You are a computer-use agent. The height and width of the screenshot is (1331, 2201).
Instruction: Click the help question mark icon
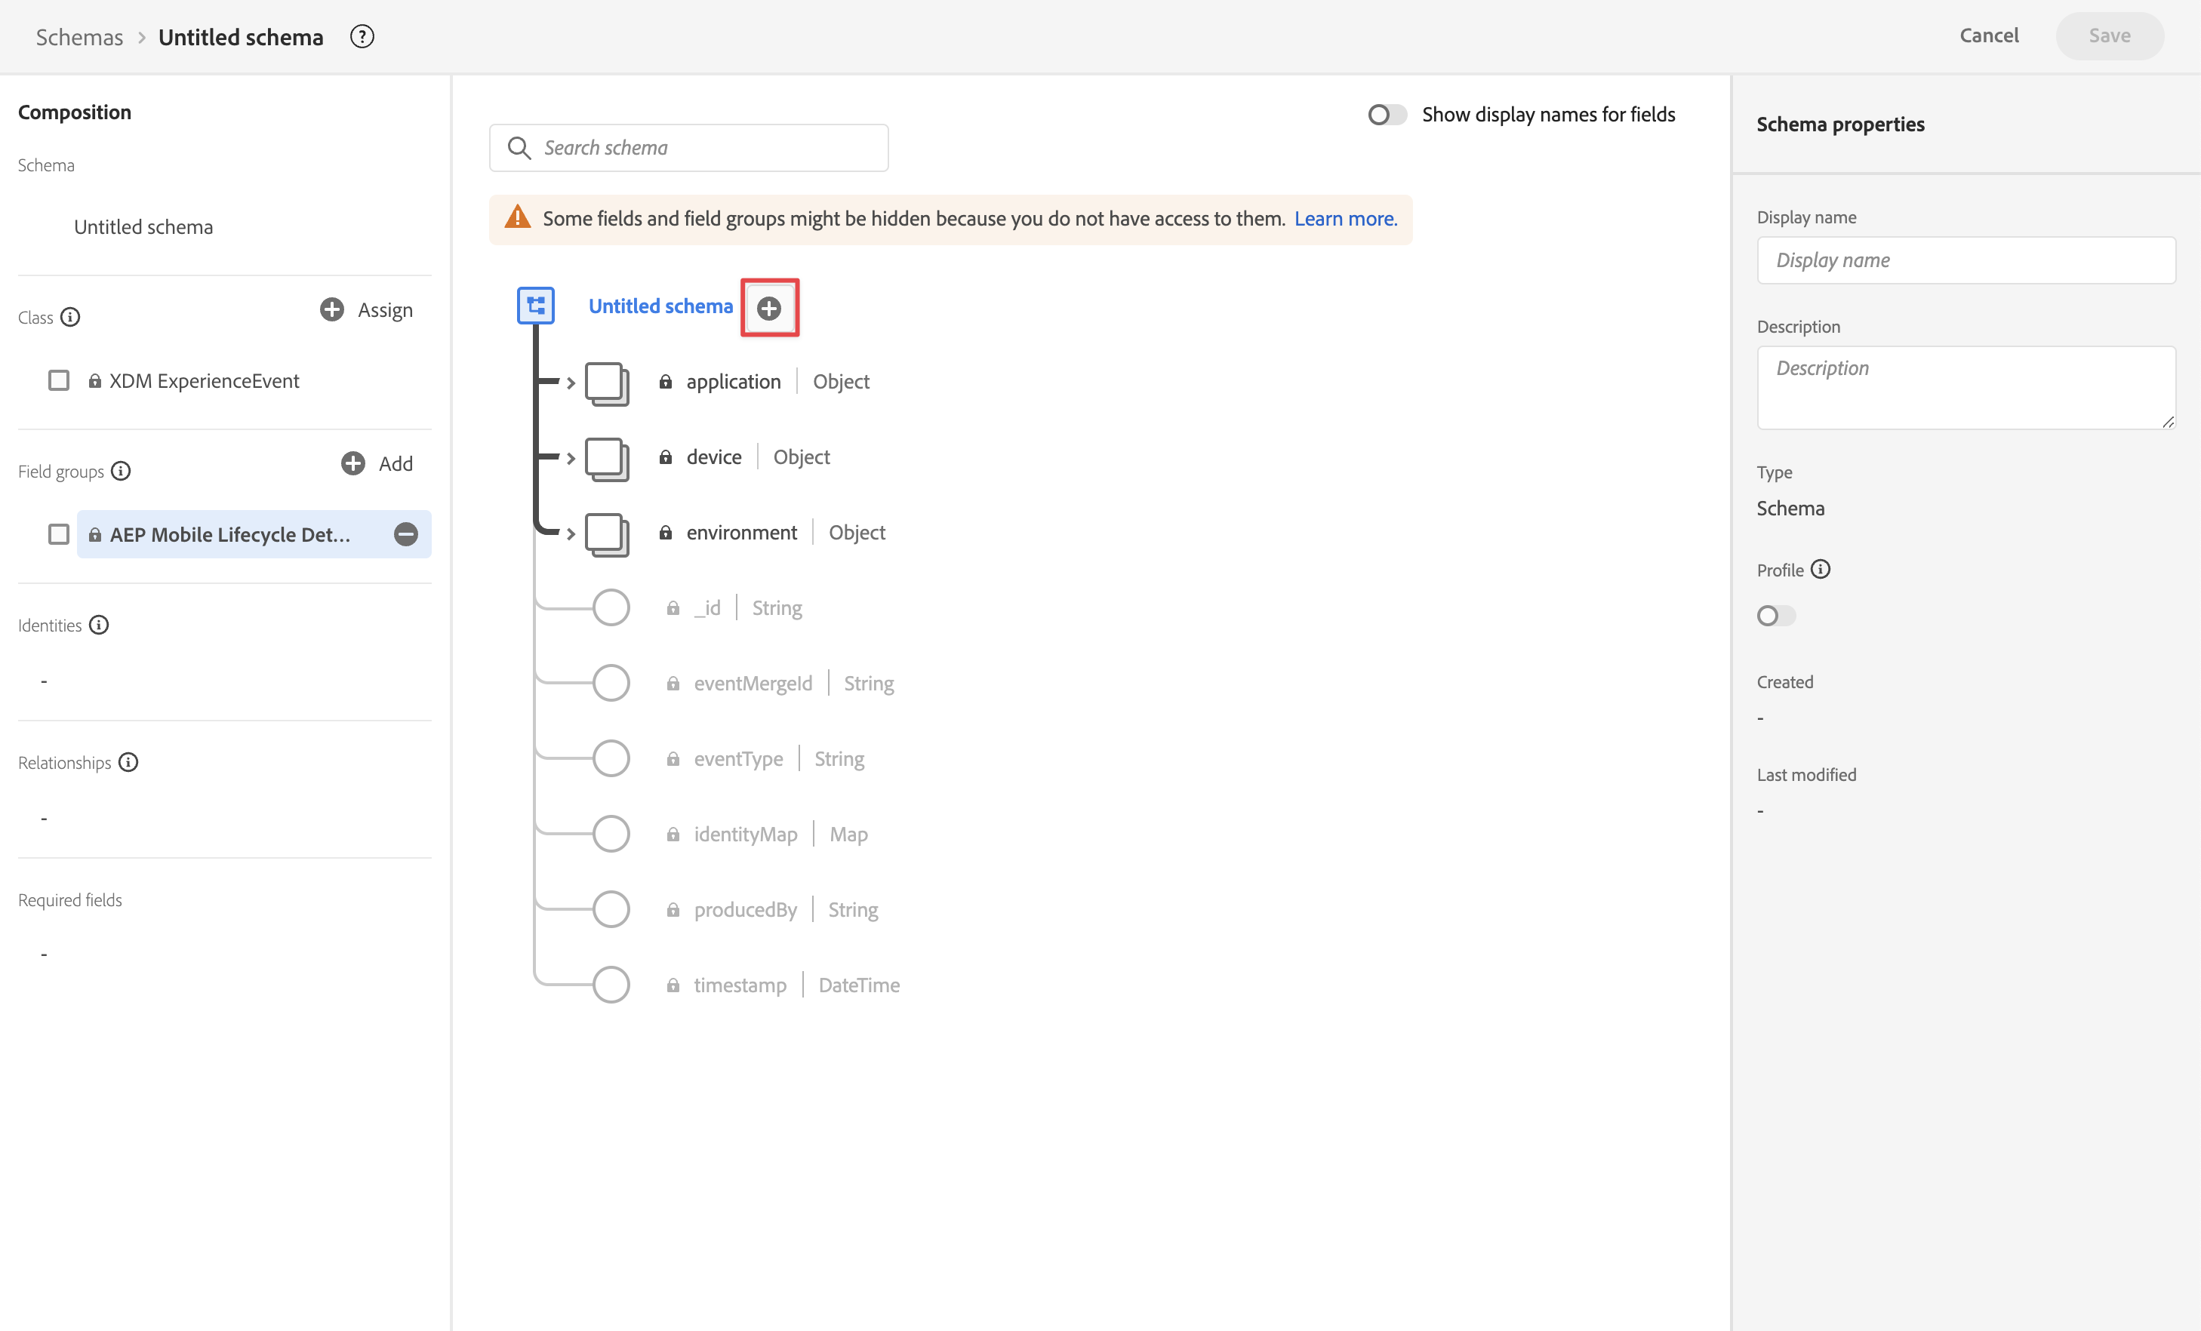click(x=362, y=37)
